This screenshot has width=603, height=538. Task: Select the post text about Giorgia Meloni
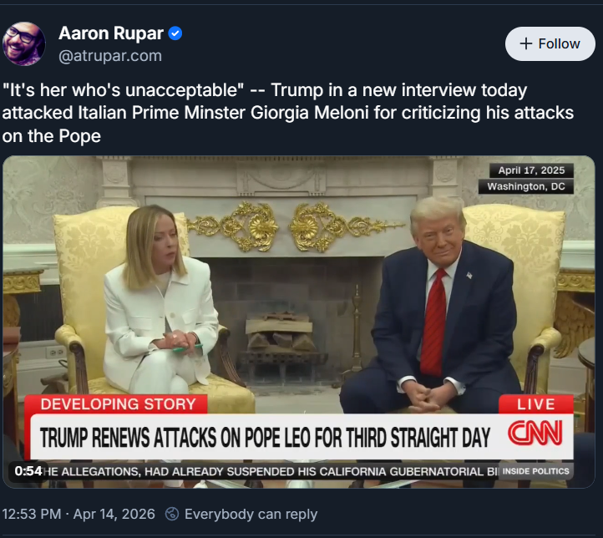tap(287, 113)
